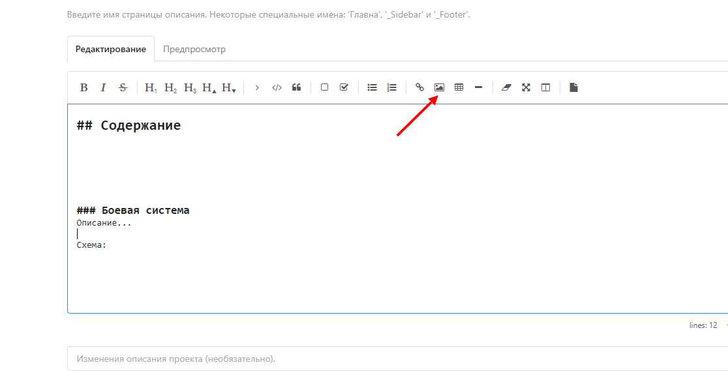Switch to the Предпросмотр tab
This screenshot has width=728, height=371.
pos(194,49)
